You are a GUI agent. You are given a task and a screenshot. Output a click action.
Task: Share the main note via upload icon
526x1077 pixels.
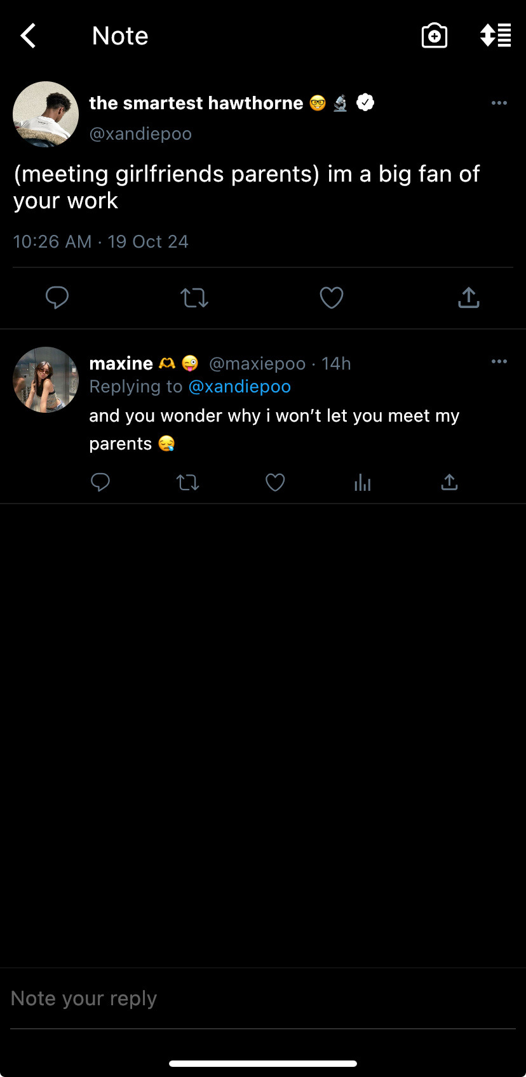469,297
